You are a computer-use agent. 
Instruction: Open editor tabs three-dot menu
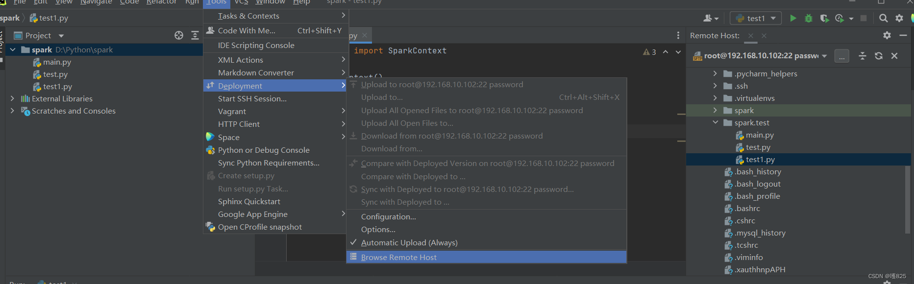point(678,35)
